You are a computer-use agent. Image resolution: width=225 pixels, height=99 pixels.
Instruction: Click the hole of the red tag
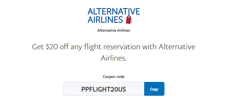click(129, 17)
